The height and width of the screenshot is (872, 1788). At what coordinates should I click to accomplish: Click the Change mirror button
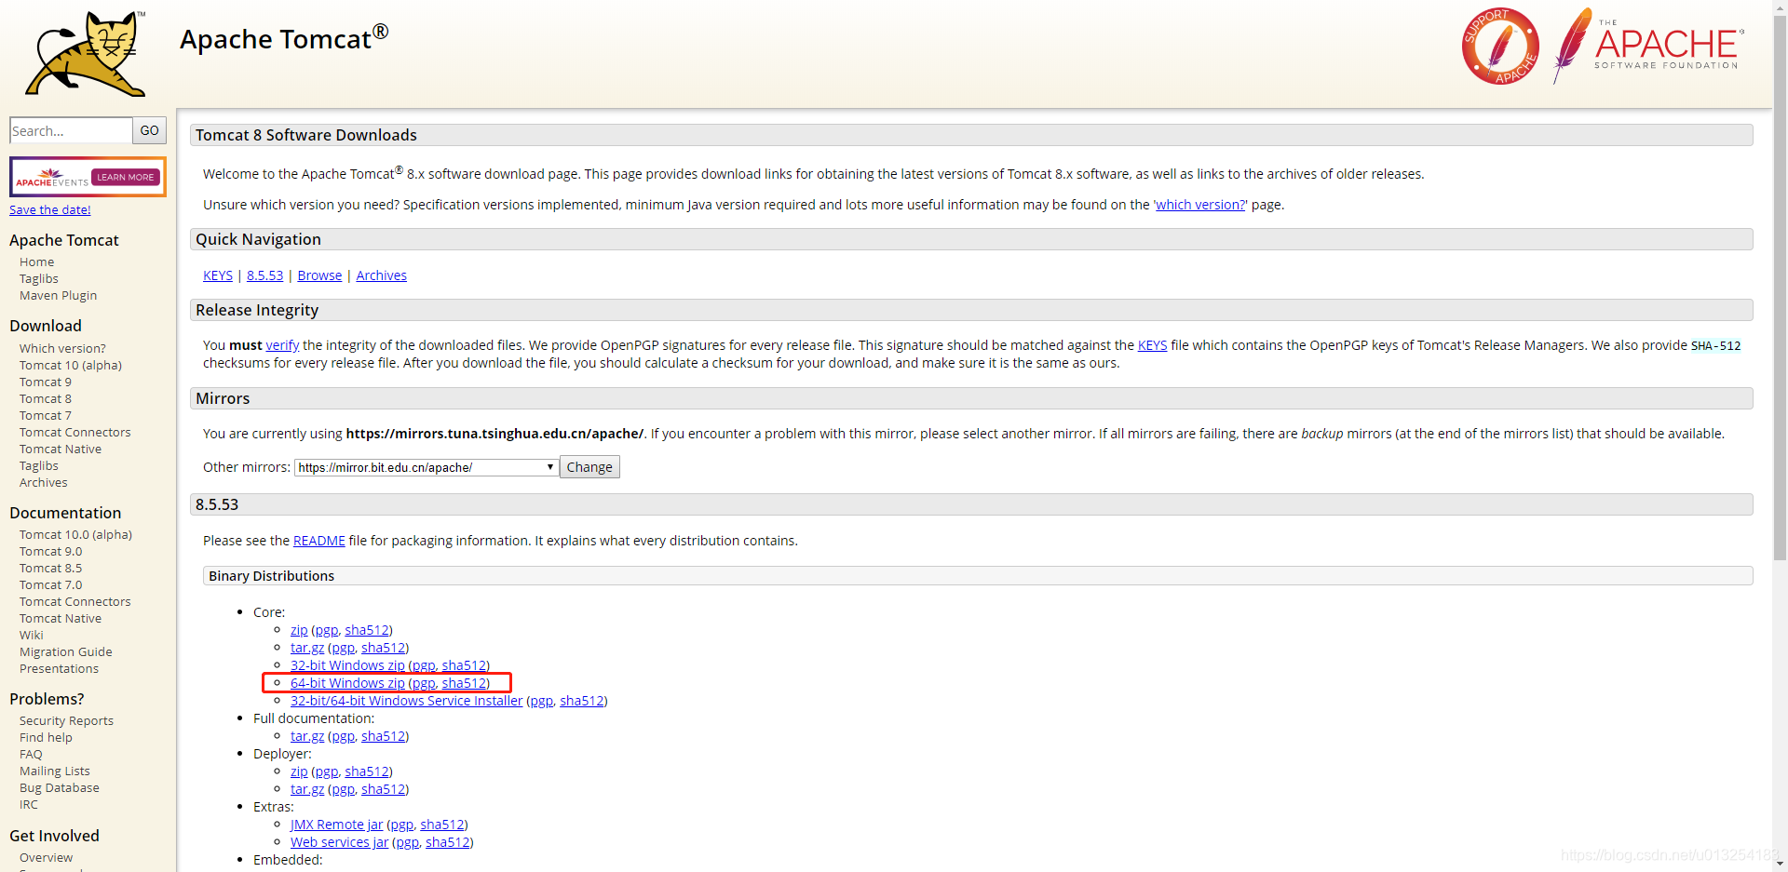[x=589, y=467]
